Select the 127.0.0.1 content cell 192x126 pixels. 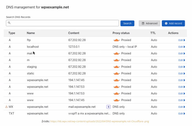pos(74,47)
